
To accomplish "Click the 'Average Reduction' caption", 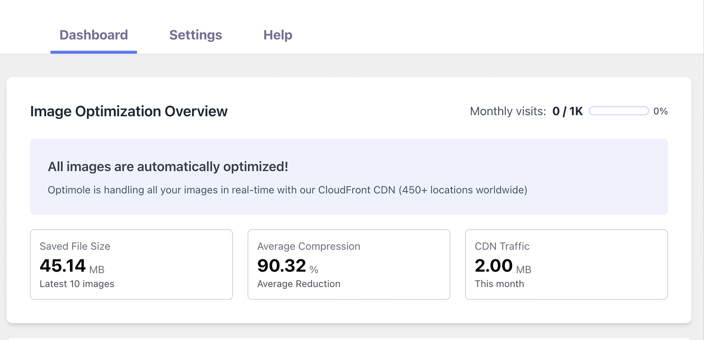I will (x=299, y=284).
